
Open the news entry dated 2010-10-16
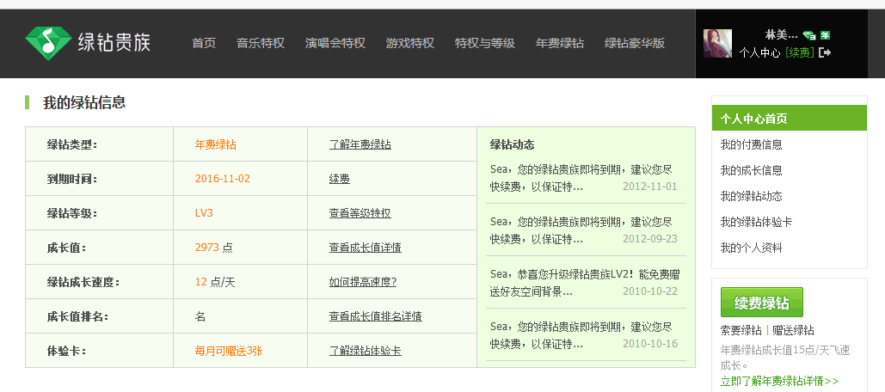click(584, 335)
